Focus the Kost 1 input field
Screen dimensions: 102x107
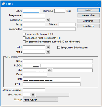[34, 47]
